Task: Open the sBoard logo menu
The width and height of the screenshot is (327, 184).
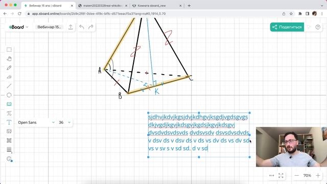Action: pos(18,27)
